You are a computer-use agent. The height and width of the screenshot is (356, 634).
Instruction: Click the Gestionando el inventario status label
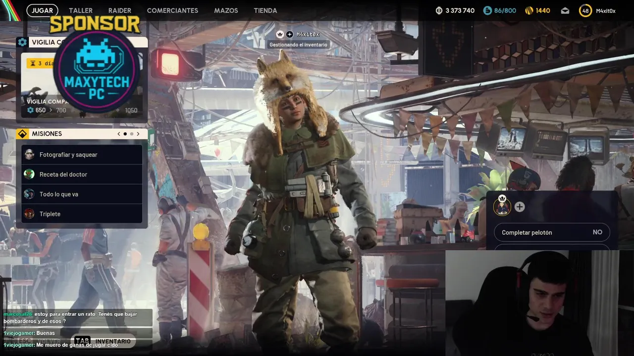298,44
